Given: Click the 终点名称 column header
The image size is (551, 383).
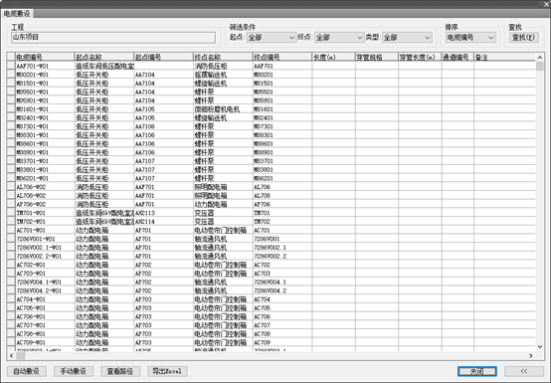Looking at the screenshot, I should [223, 57].
